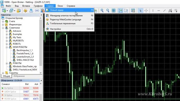Switch to the Избранное tab
Viewport: 180px width, 101px height.
pyautogui.click(x=19, y=76)
